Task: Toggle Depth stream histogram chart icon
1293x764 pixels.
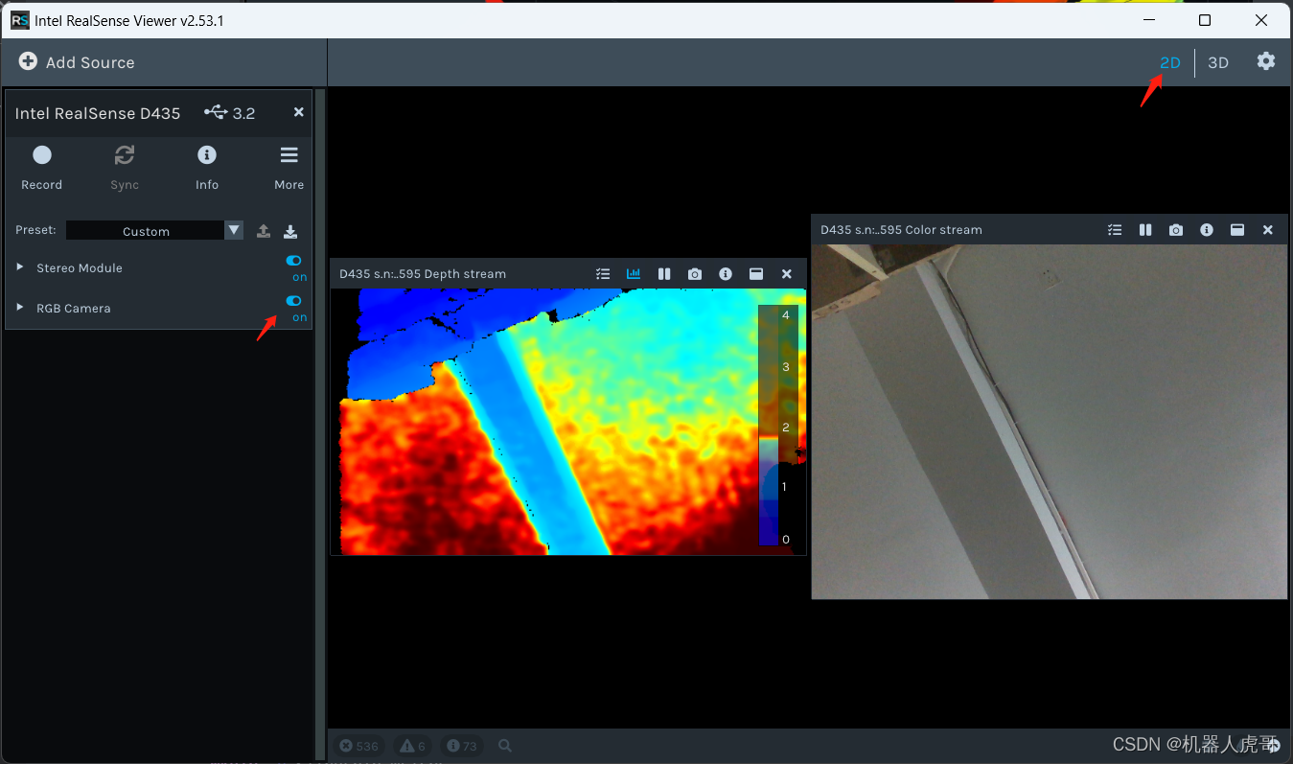Action: point(634,274)
